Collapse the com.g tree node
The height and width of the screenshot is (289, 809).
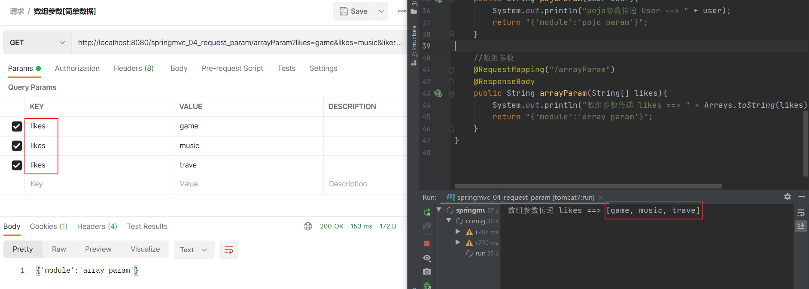[449, 220]
